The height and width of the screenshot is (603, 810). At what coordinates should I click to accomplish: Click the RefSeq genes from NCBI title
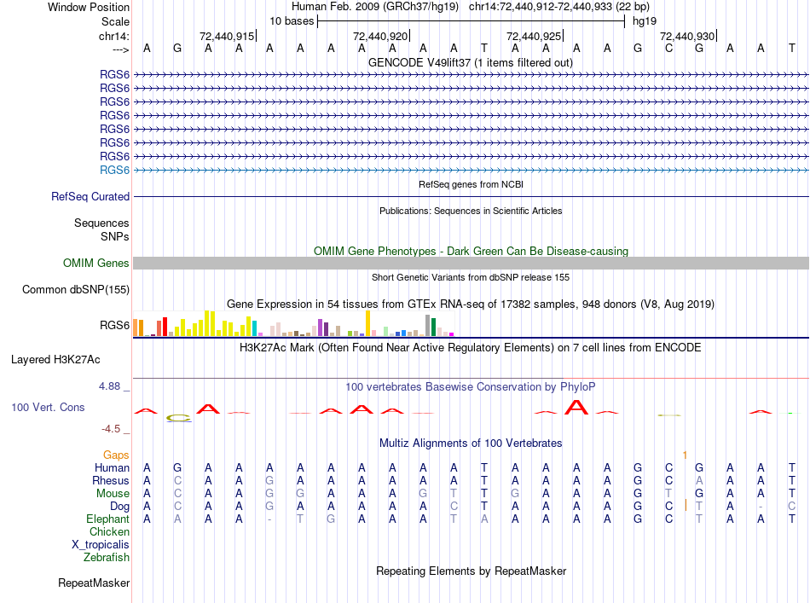click(x=471, y=184)
